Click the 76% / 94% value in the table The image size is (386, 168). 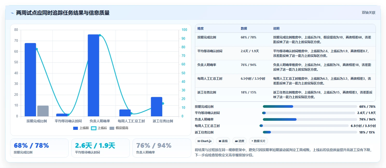[x=249, y=65]
